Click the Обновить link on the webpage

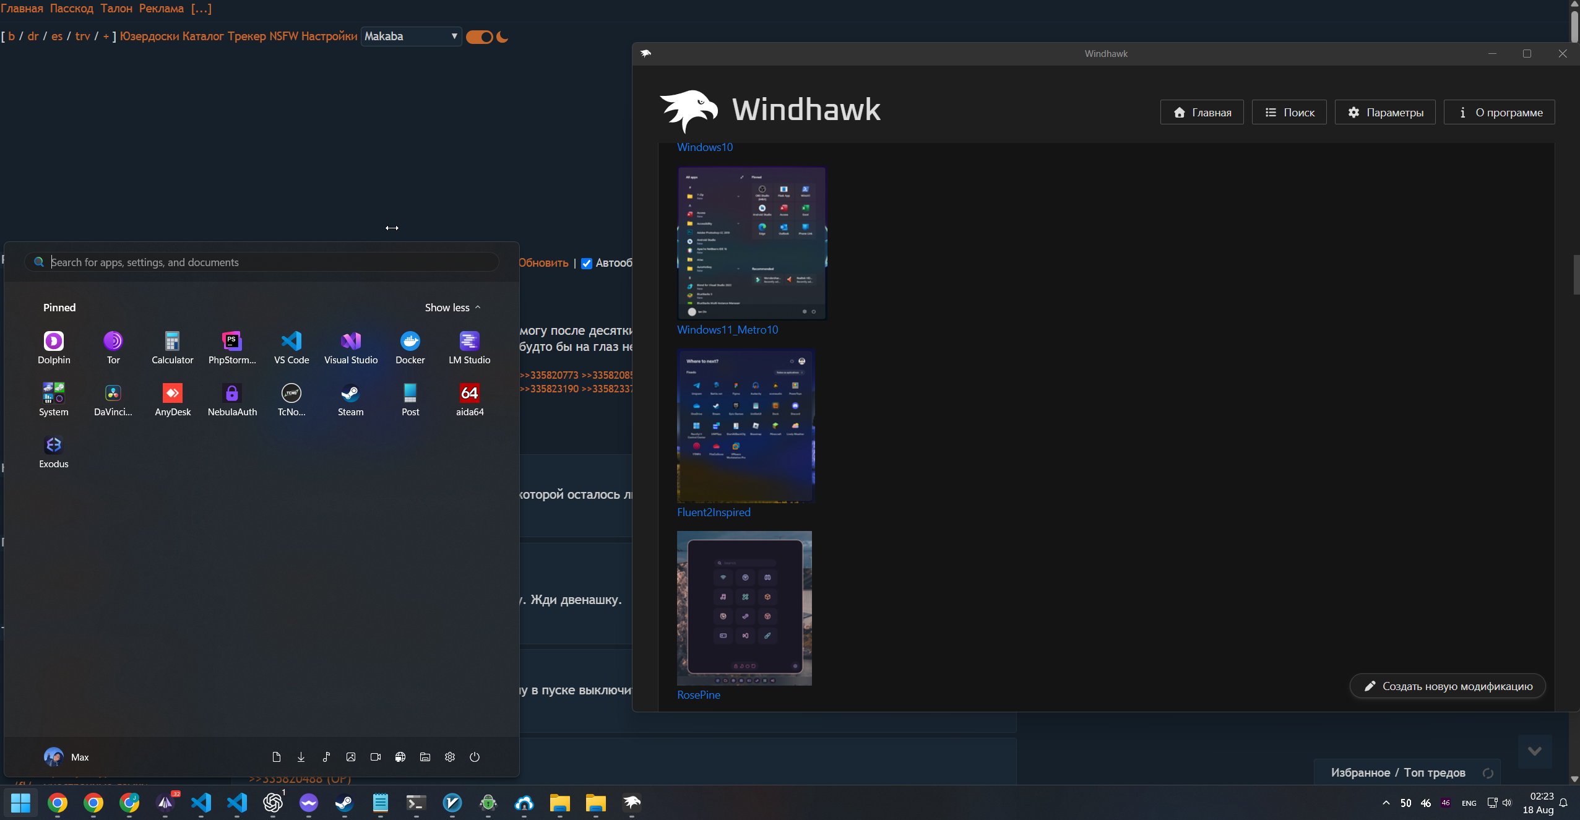pos(543,263)
